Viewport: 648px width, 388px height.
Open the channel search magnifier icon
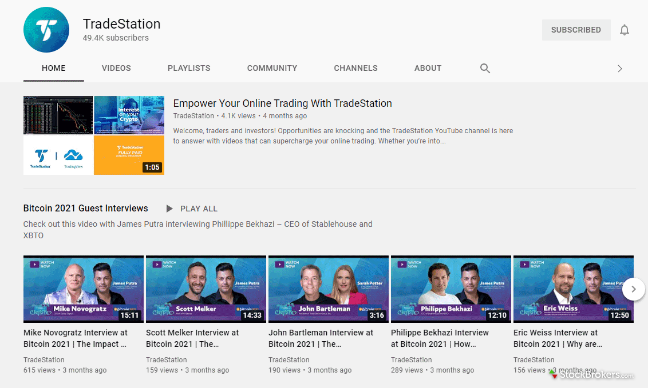click(x=485, y=69)
